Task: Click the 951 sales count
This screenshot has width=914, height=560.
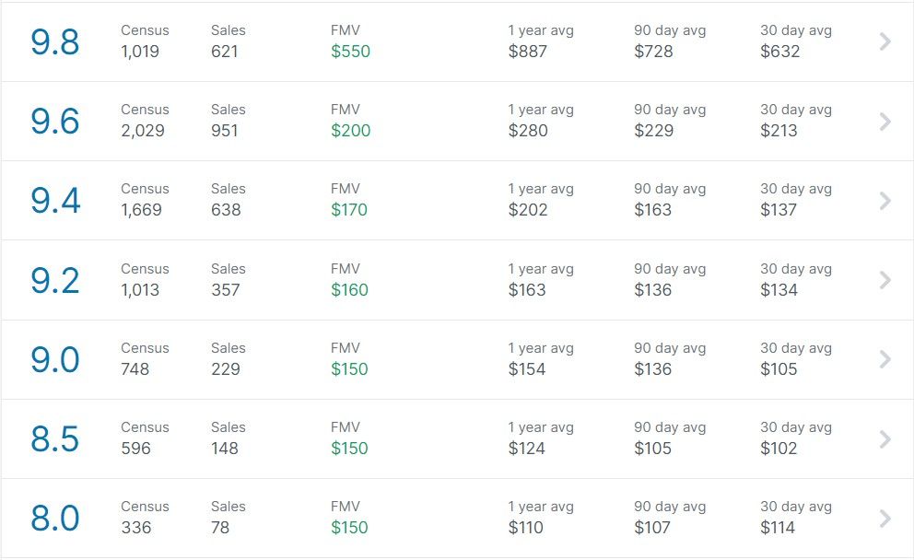Action: (225, 131)
